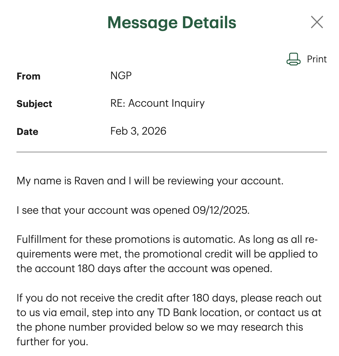Click the subject RE: Account Inquiry
339x356 pixels.
pos(157,103)
